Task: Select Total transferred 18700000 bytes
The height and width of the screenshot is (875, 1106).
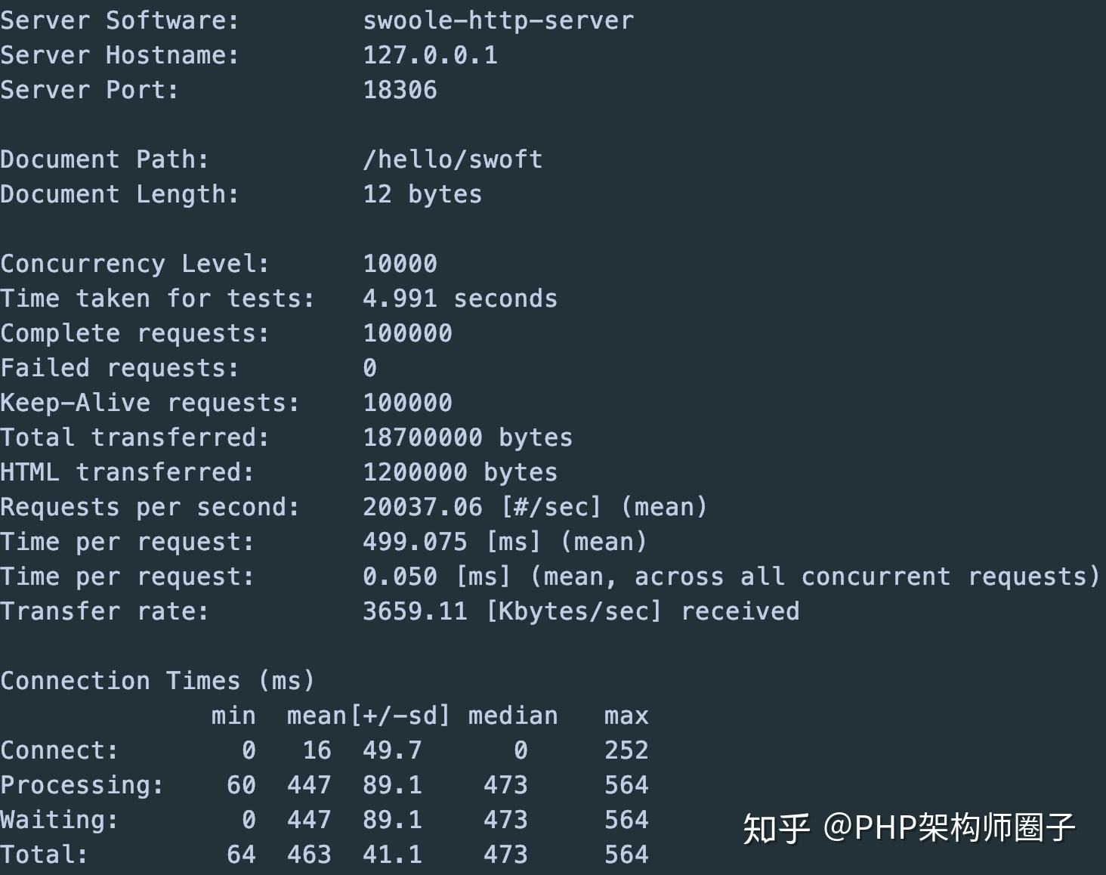Action: click(x=468, y=437)
